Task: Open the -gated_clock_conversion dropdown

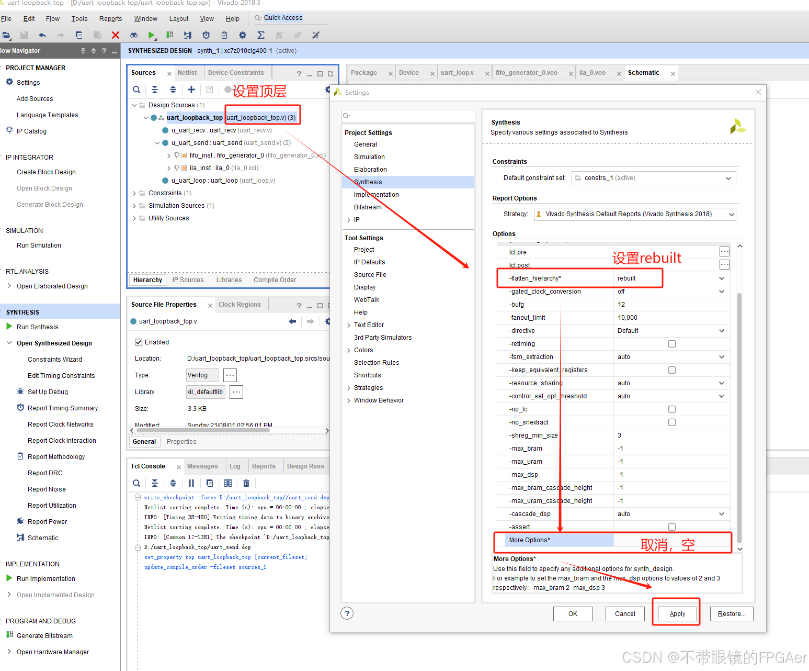Action: click(x=722, y=292)
